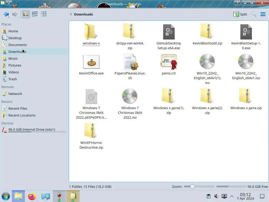Image resolution: width=269 pixels, height=202 pixels.
Task: Click the display configuration tray icon
Action: pyautogui.click(x=224, y=196)
